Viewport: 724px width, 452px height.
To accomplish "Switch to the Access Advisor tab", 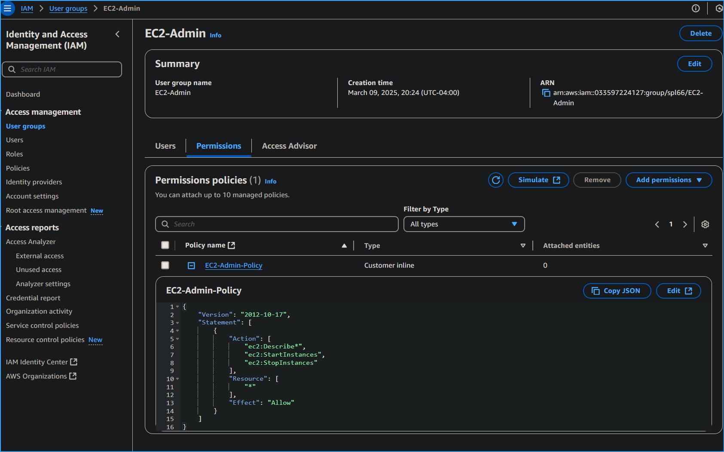I will [289, 146].
